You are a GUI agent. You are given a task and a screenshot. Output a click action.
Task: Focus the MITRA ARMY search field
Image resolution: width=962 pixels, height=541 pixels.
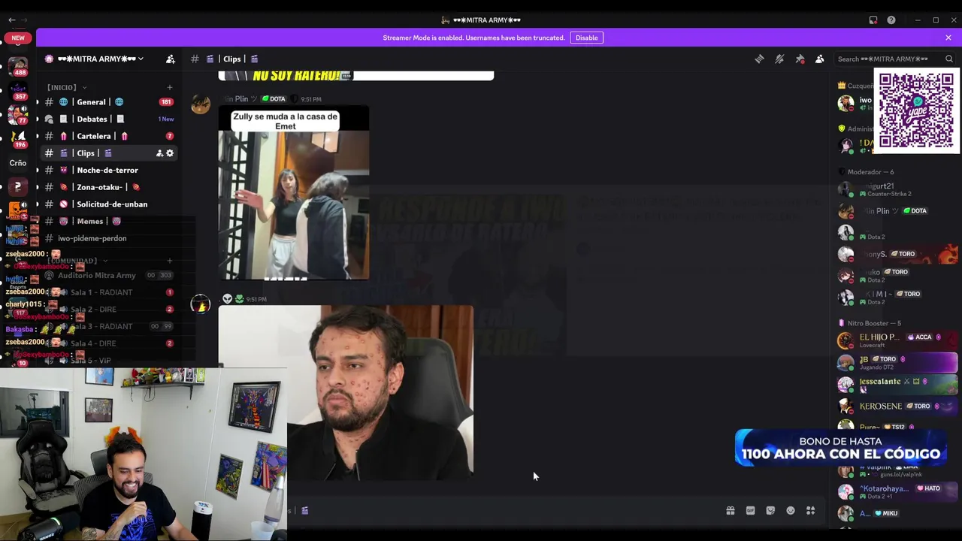[894, 59]
